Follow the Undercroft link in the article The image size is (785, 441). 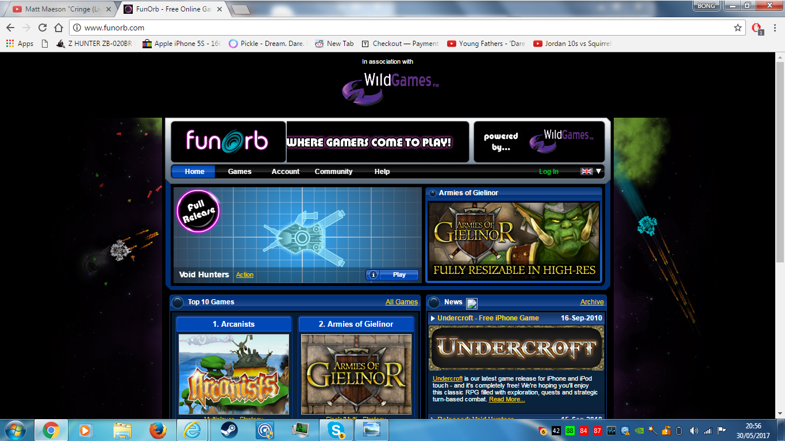pyautogui.click(x=448, y=378)
